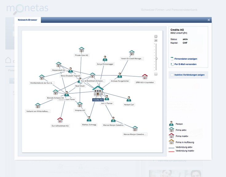Click the Mathieu Schnegg name label
This screenshot has width=226, height=177.
(x=89, y=125)
